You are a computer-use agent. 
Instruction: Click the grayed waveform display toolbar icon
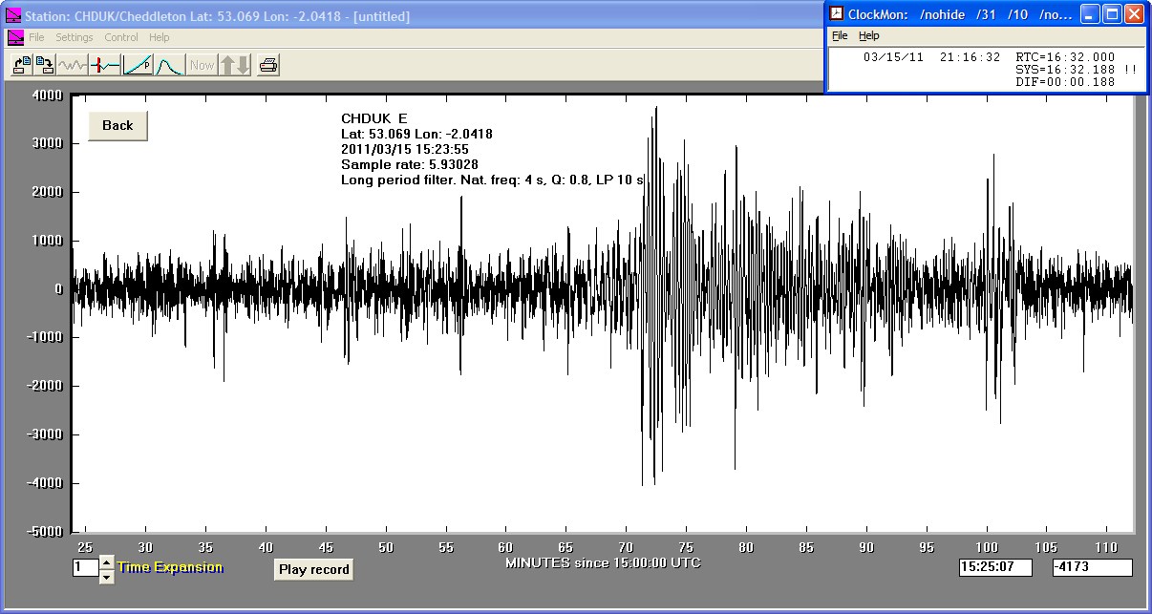coord(73,65)
